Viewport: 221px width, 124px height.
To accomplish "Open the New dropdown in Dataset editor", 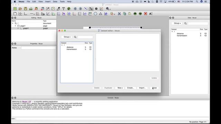I will click(x=120, y=88).
